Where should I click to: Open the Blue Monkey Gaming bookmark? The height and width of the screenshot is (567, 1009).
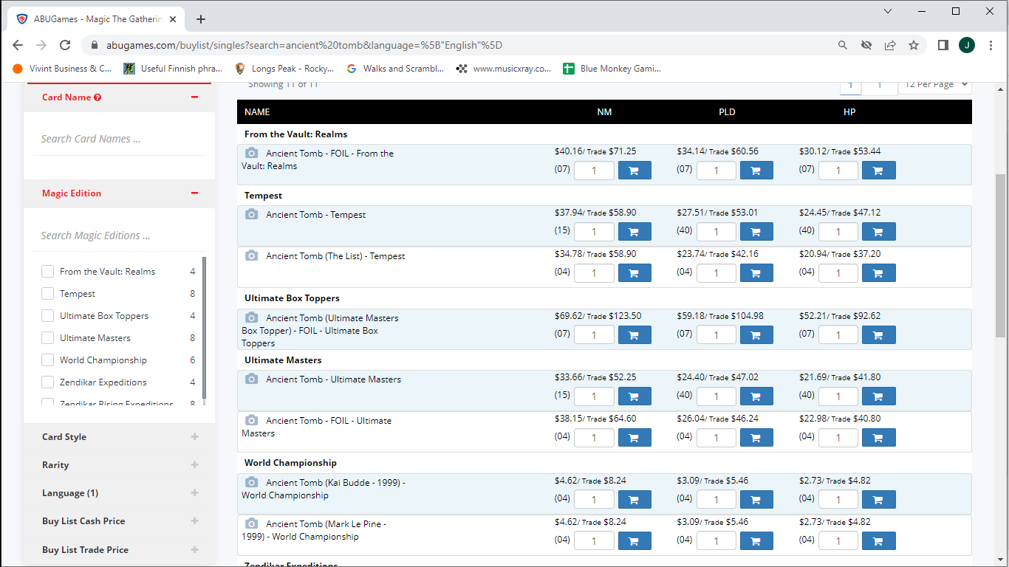612,69
